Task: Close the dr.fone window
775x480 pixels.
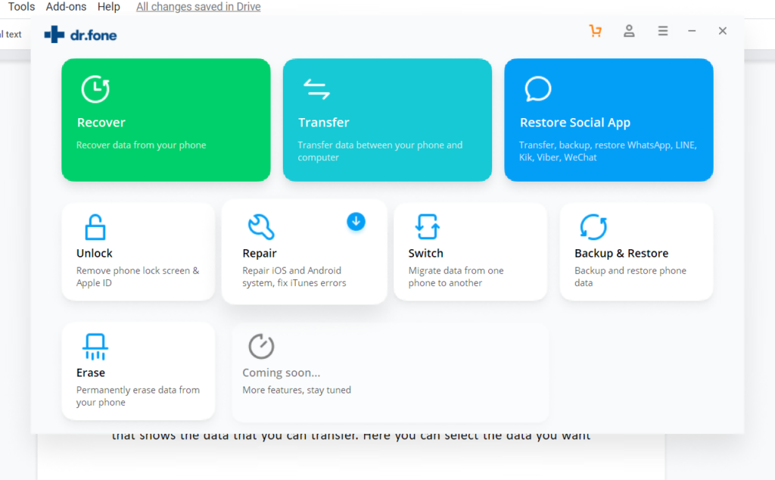Action: (x=723, y=31)
